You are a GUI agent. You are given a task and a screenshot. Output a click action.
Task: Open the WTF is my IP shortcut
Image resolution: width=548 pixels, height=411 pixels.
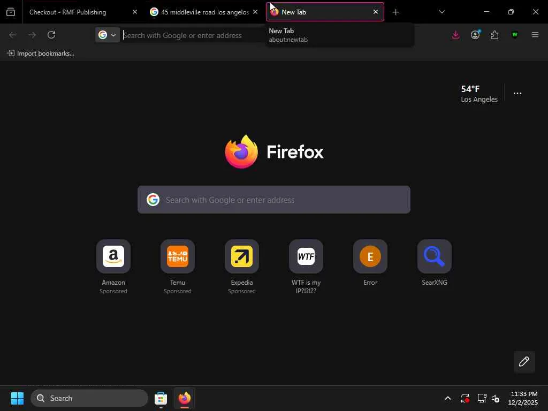coord(306,256)
